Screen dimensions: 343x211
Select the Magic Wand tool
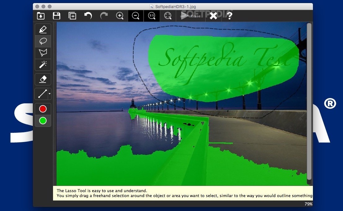(x=43, y=65)
